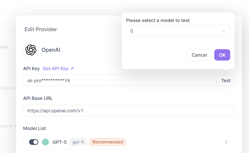249x153 pixels.
Task: Click the 'Please select a model' prompt text
Action: click(158, 20)
